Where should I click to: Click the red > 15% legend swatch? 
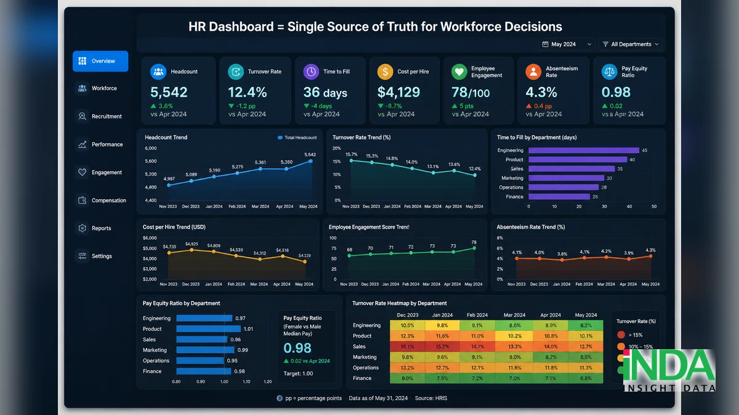[621, 335]
